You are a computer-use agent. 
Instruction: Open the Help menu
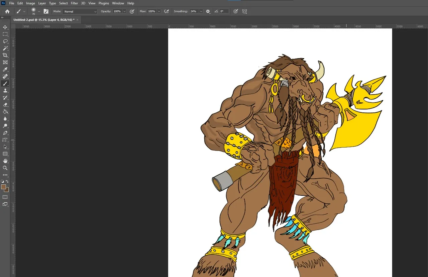131,3
